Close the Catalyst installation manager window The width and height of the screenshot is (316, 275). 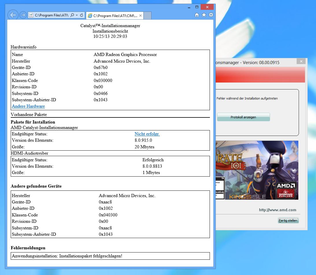pos(301,61)
